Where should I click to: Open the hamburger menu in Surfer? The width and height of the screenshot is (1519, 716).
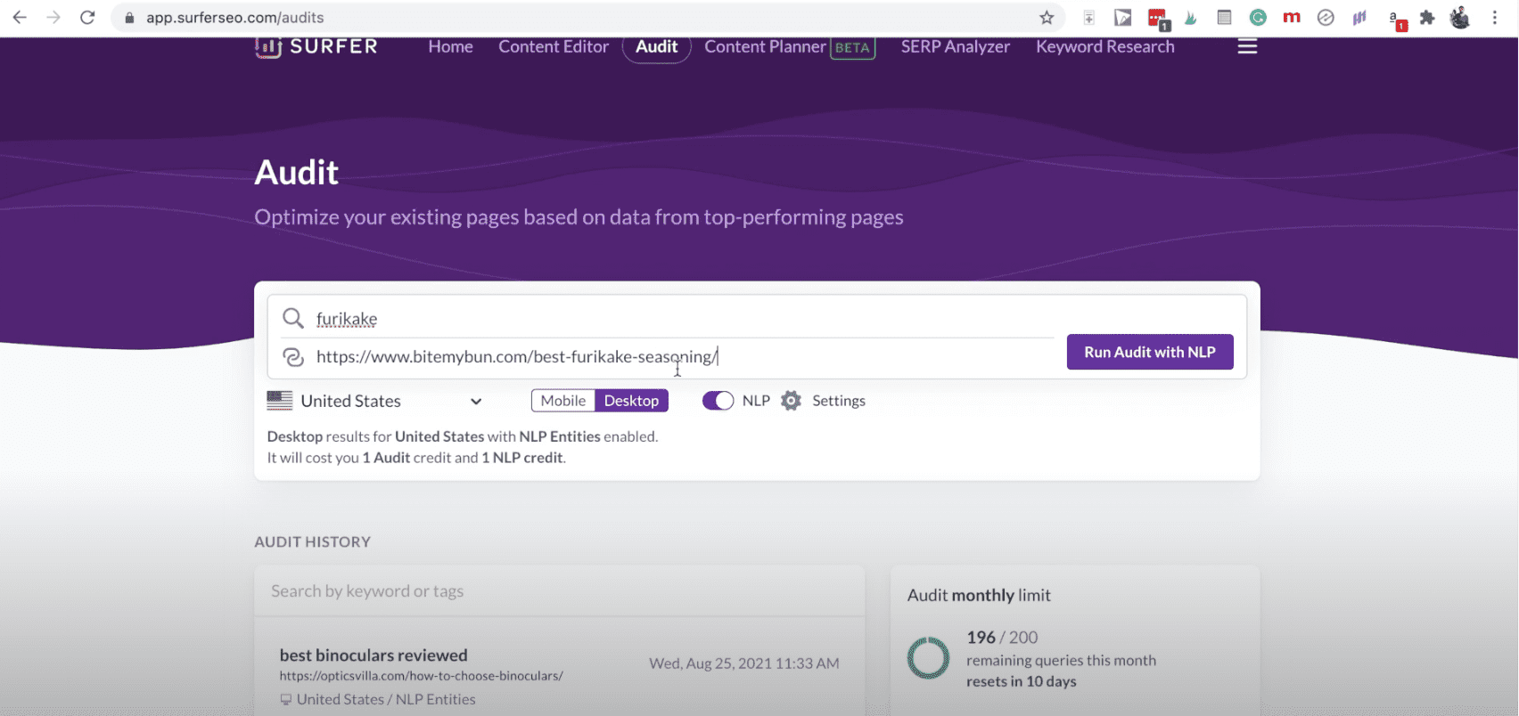click(x=1247, y=46)
